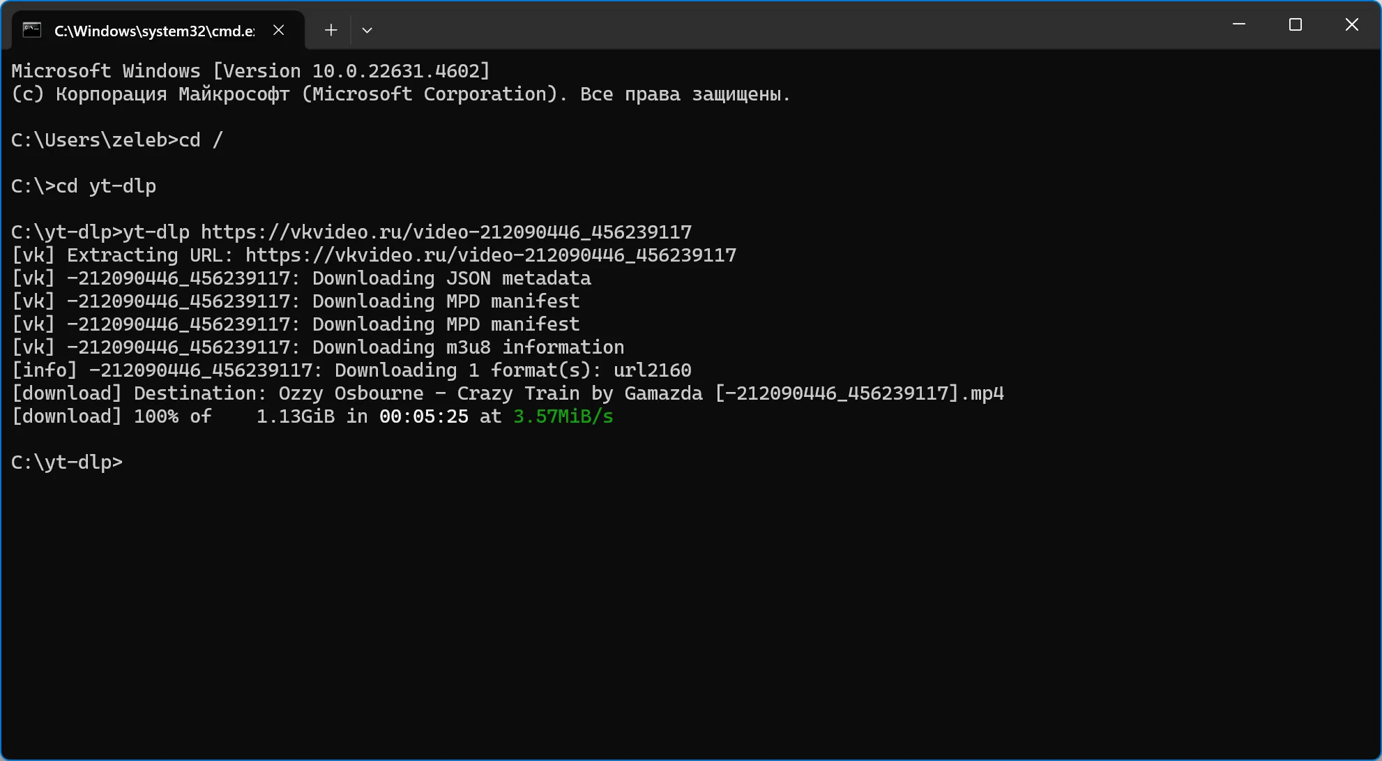Minimize the terminal window
The image size is (1382, 761).
click(1239, 24)
